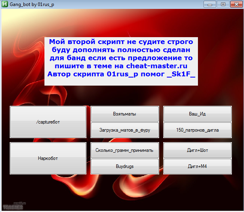
Task: Click the author line mentioning _Sk1F_
Action: 121,74
